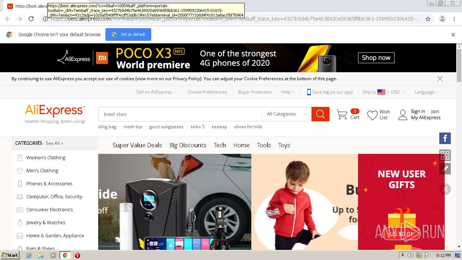462x260 pixels.
Task: Click the Women's Clothing category icon
Action: coord(20,157)
